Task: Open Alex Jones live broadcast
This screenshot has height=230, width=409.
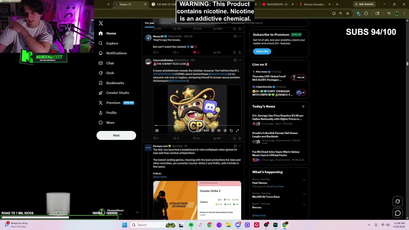Action: click(279, 76)
